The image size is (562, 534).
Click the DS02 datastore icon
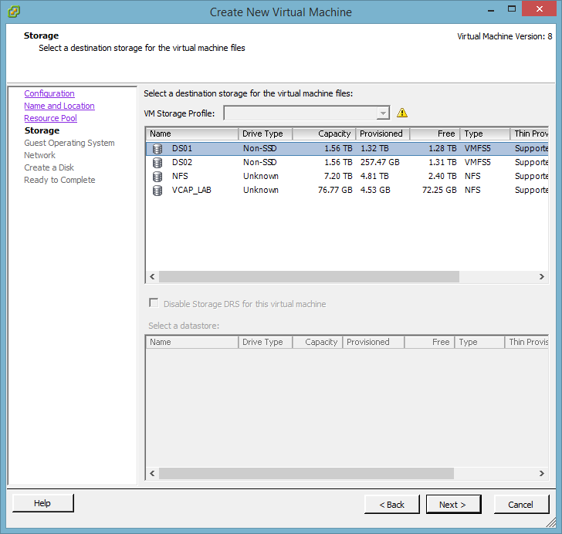tap(157, 163)
